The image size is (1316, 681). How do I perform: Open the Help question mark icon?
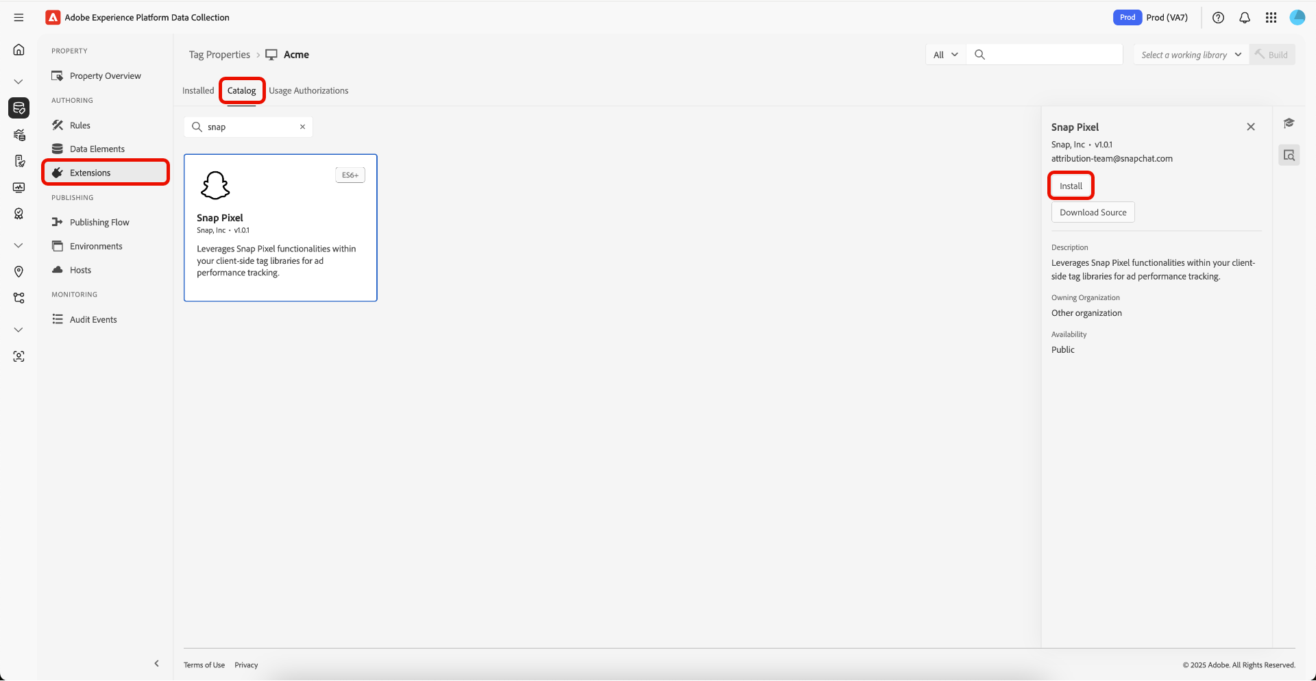click(x=1218, y=18)
